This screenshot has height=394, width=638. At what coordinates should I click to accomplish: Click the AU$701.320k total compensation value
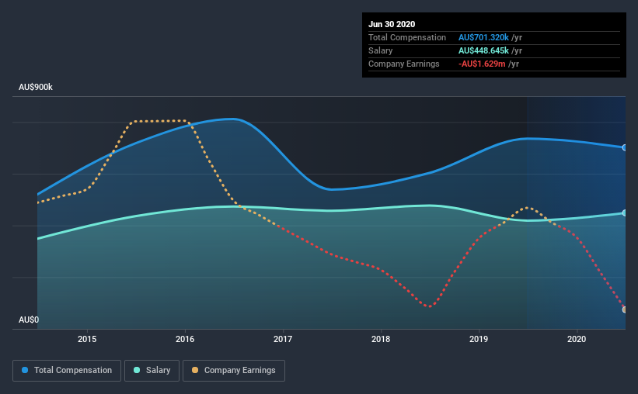483,37
